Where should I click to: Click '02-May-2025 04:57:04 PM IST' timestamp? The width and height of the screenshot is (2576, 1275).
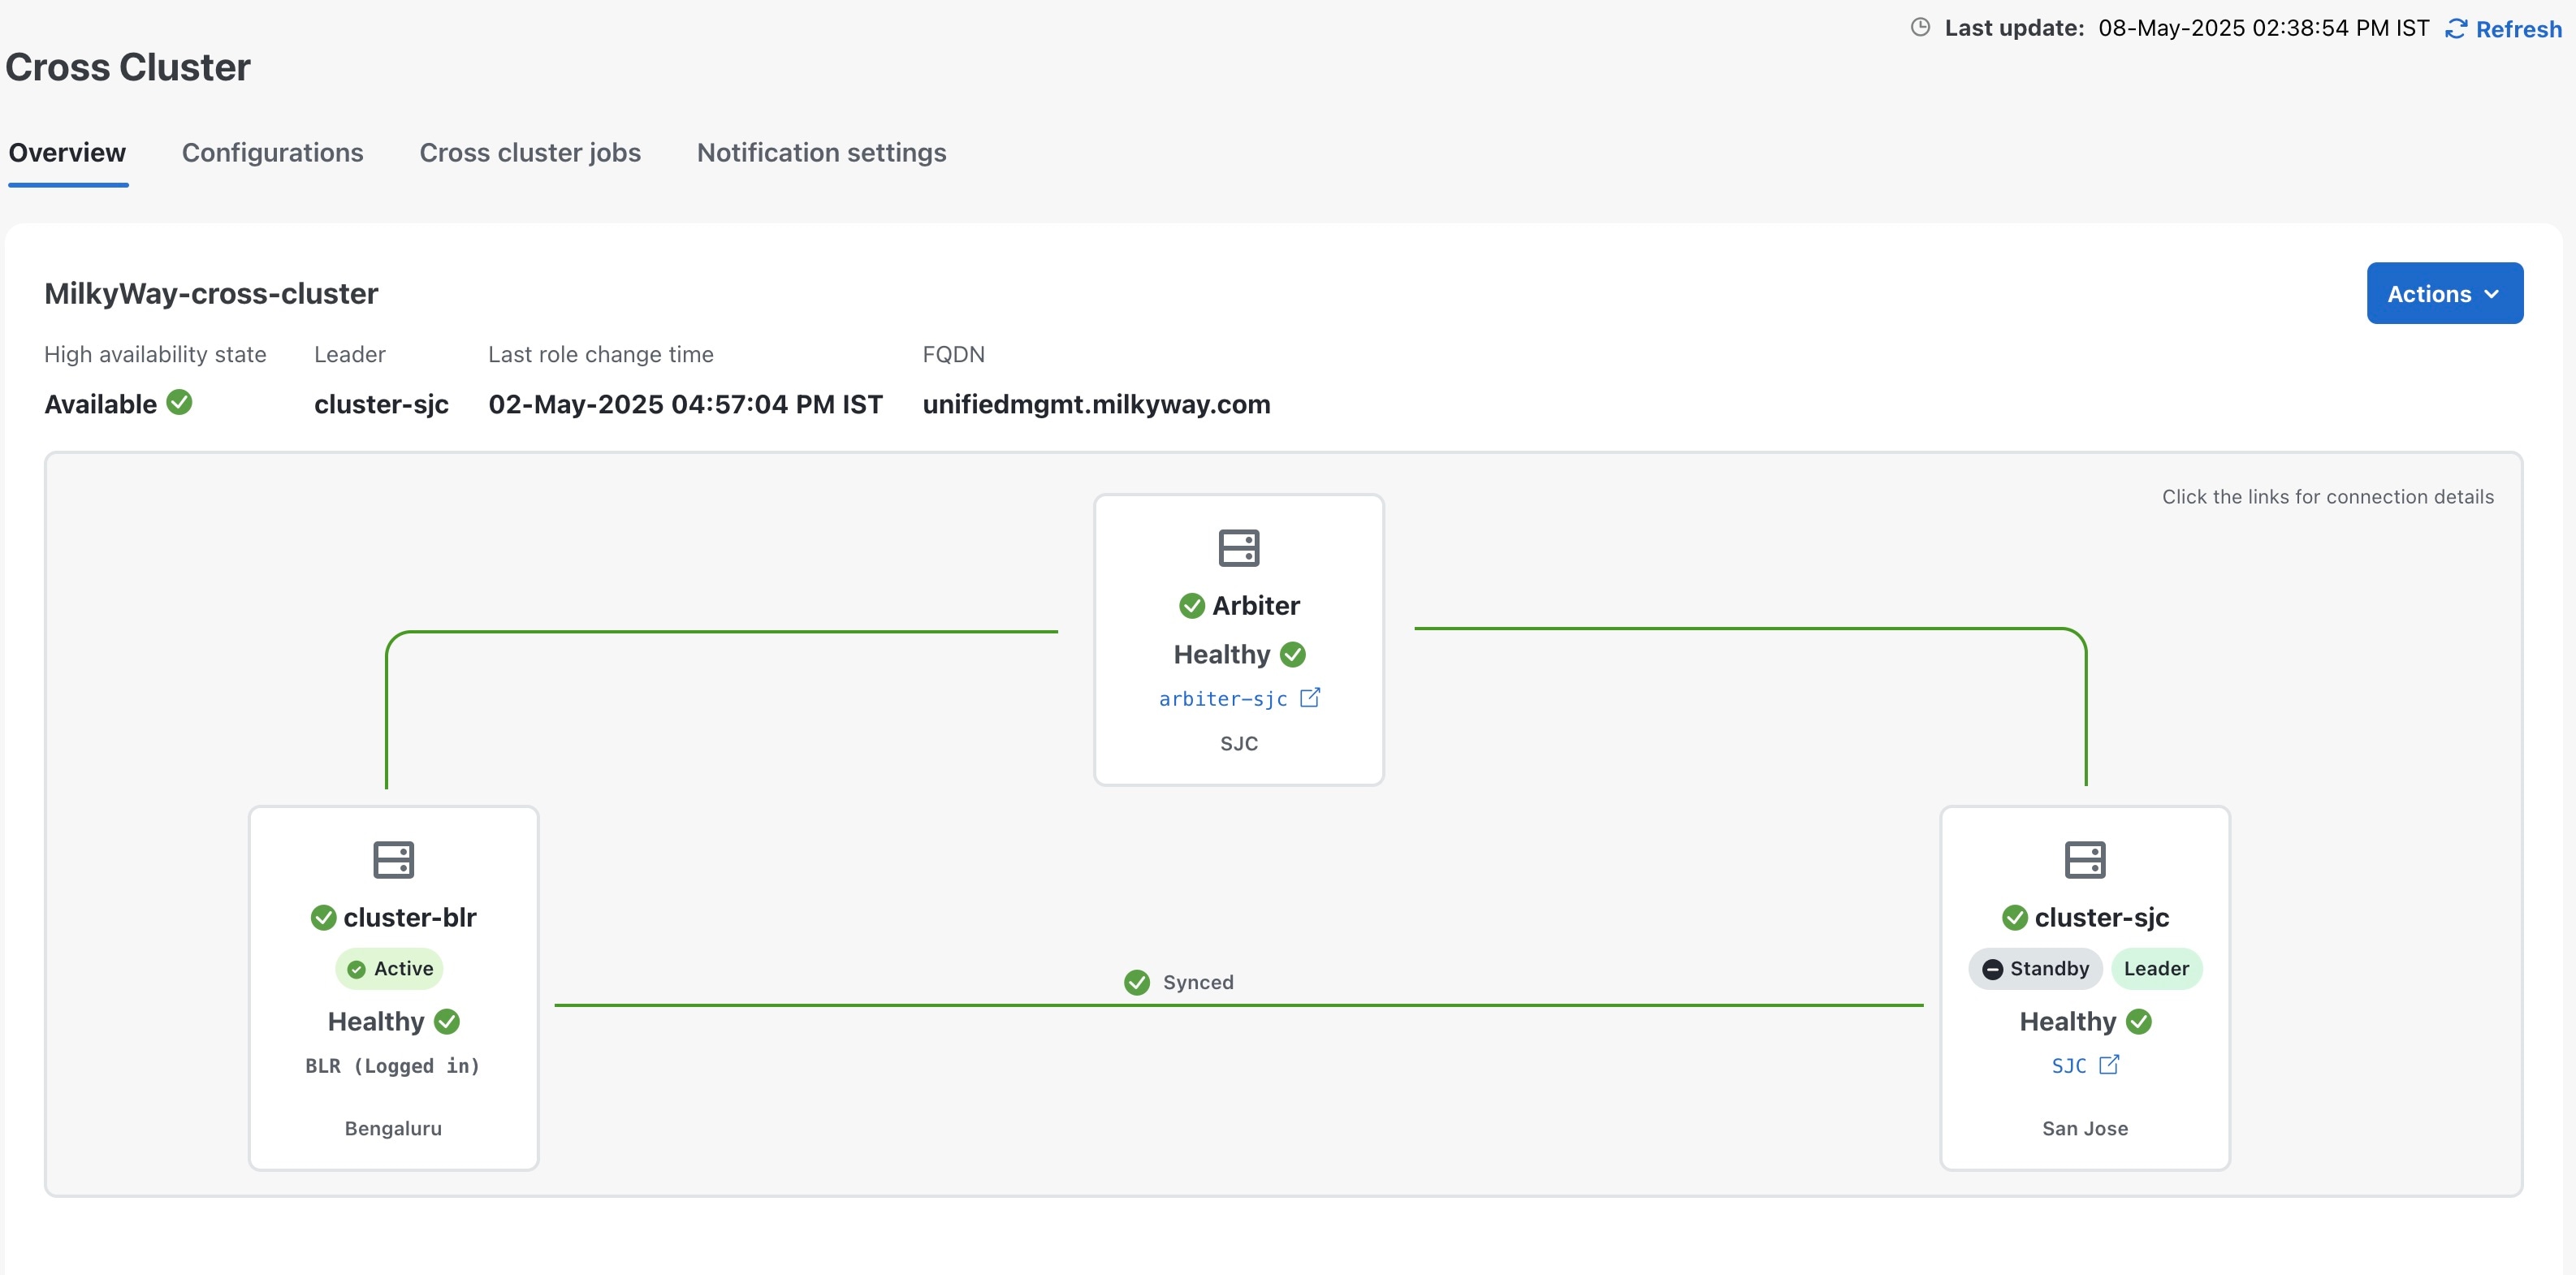click(685, 404)
